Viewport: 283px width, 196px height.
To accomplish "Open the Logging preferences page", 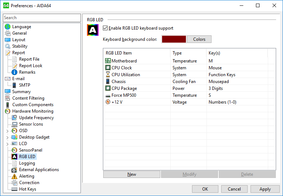I will click(27, 163).
